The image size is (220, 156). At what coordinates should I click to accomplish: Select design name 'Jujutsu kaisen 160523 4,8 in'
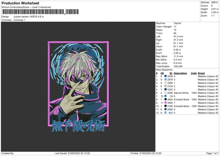pos(29,17)
